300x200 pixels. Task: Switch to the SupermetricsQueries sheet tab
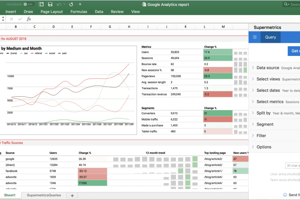[44, 195]
